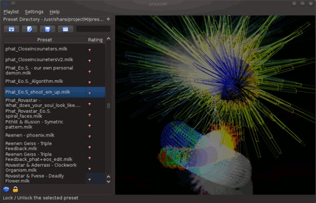Select highlighted Phat_Eo.S_shoot_em_up.milk preset
Viewport: 316px width, 203px height.
45,92
